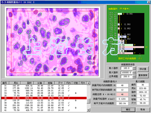Click table scrollbar up arrow

[x=88, y=83]
